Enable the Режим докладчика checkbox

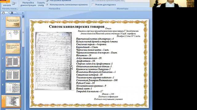coord(93,5)
